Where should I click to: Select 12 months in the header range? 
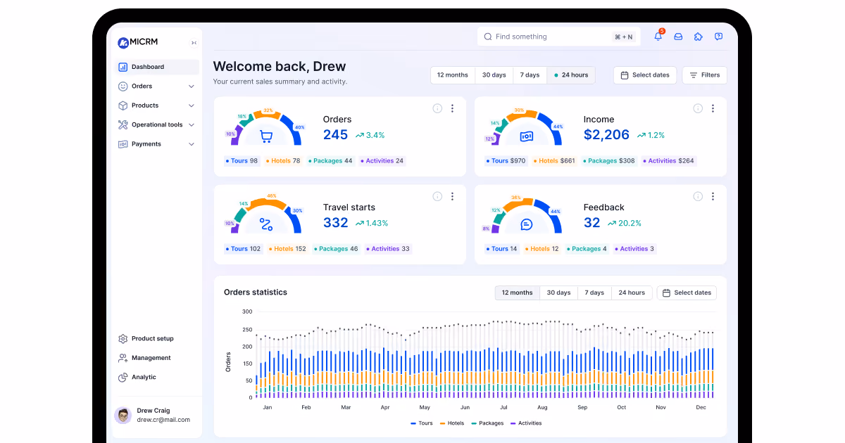click(453, 75)
